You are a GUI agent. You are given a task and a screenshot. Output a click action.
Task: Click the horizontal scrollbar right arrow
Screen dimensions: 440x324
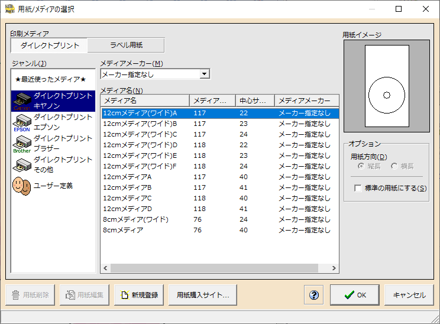[x=334, y=268]
